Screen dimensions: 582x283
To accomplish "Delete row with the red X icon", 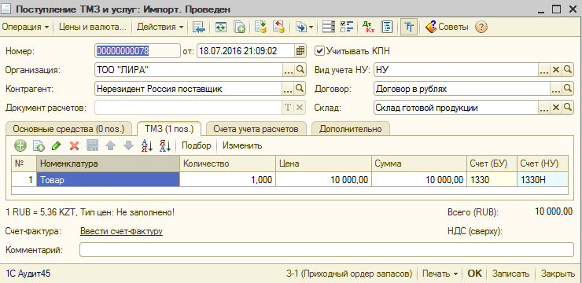I will point(74,145).
